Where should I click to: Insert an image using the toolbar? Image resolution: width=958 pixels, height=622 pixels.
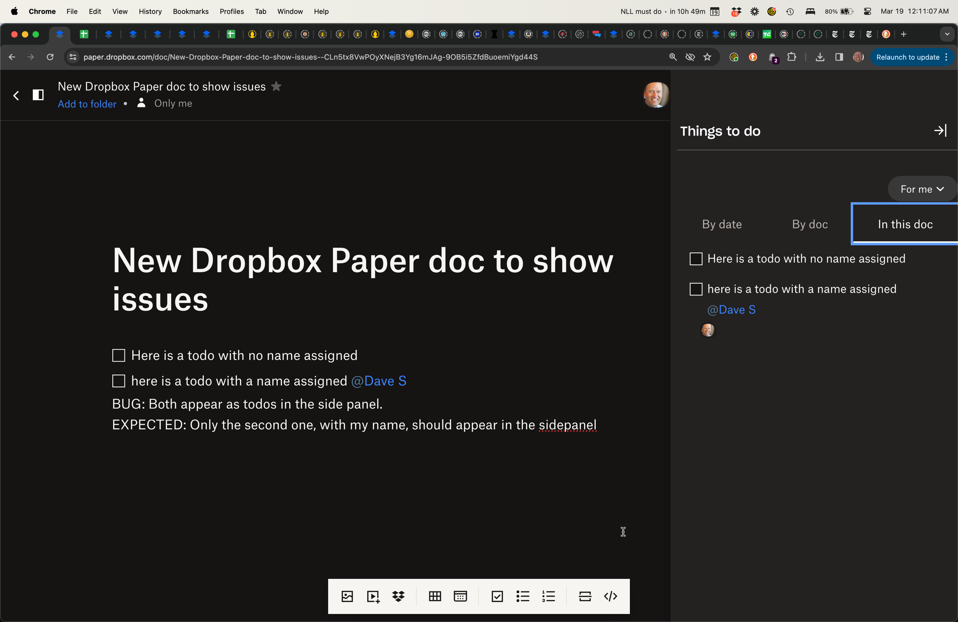coord(347,596)
